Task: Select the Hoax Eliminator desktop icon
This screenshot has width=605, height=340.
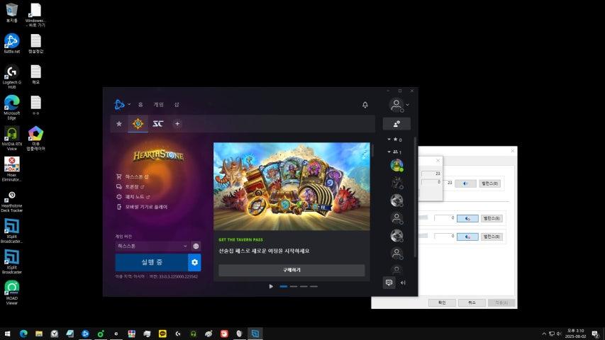Action: [12, 169]
